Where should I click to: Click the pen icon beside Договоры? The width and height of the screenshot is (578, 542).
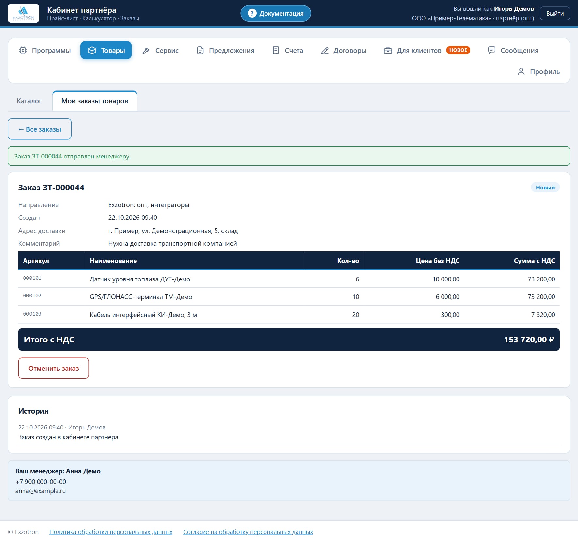pos(325,51)
